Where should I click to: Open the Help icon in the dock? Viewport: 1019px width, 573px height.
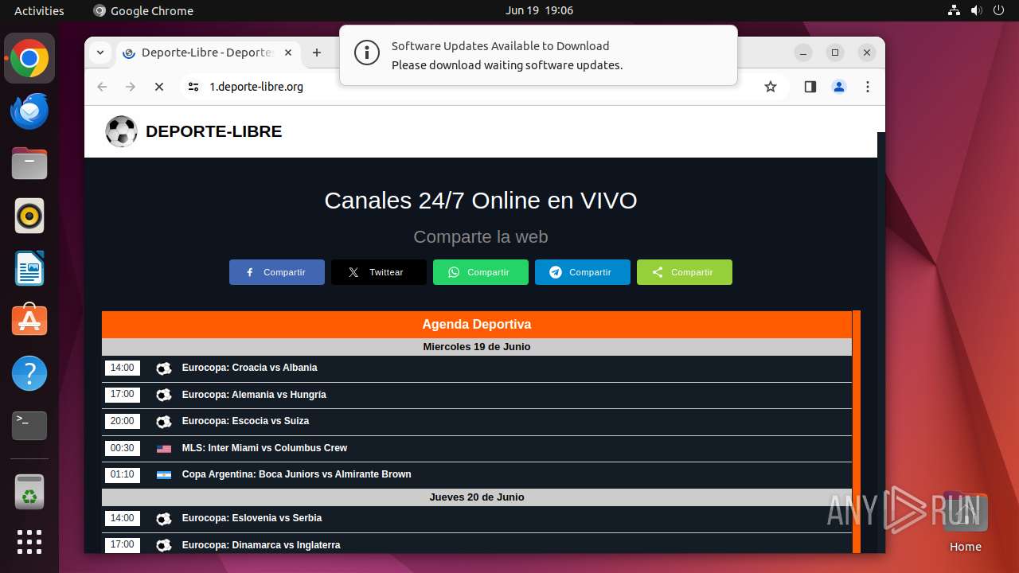click(x=29, y=373)
